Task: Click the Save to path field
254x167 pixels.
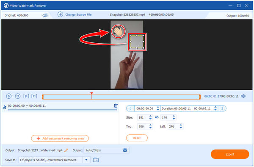Action: tap(50, 160)
